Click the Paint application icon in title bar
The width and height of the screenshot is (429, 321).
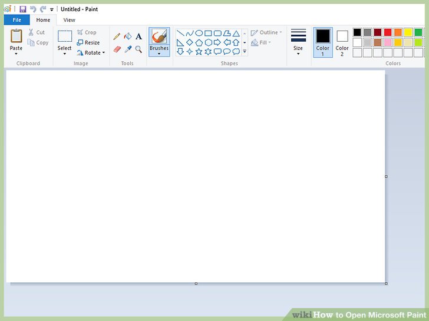8,9
